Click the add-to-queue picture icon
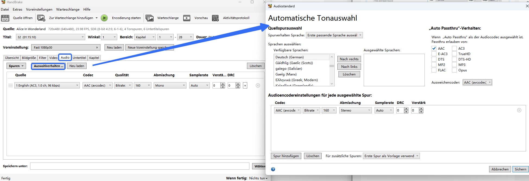The width and height of the screenshot is (529, 181). [x=41, y=18]
